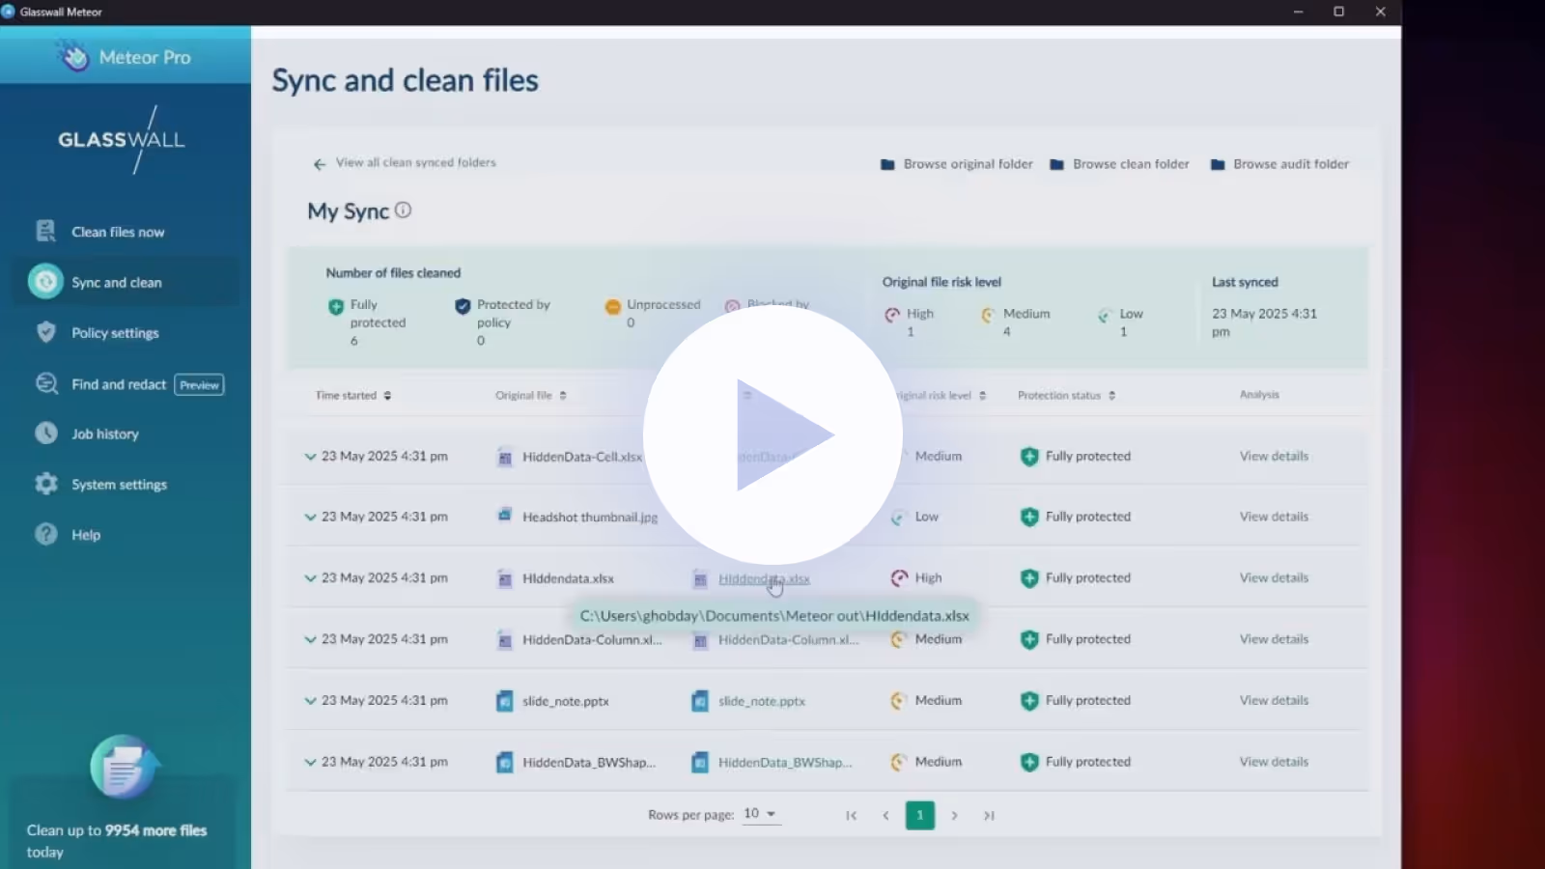This screenshot has height=869, width=1545.
Task: Maximize the Glasswall Meteor window
Action: point(1338,12)
